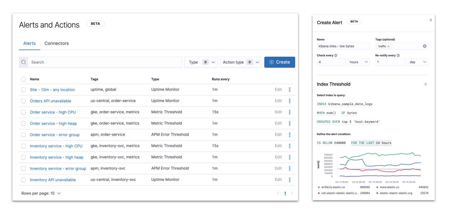Viewport: 449px width, 212px height.
Task: Remove the traffic tag from Tags field
Action: 388,46
